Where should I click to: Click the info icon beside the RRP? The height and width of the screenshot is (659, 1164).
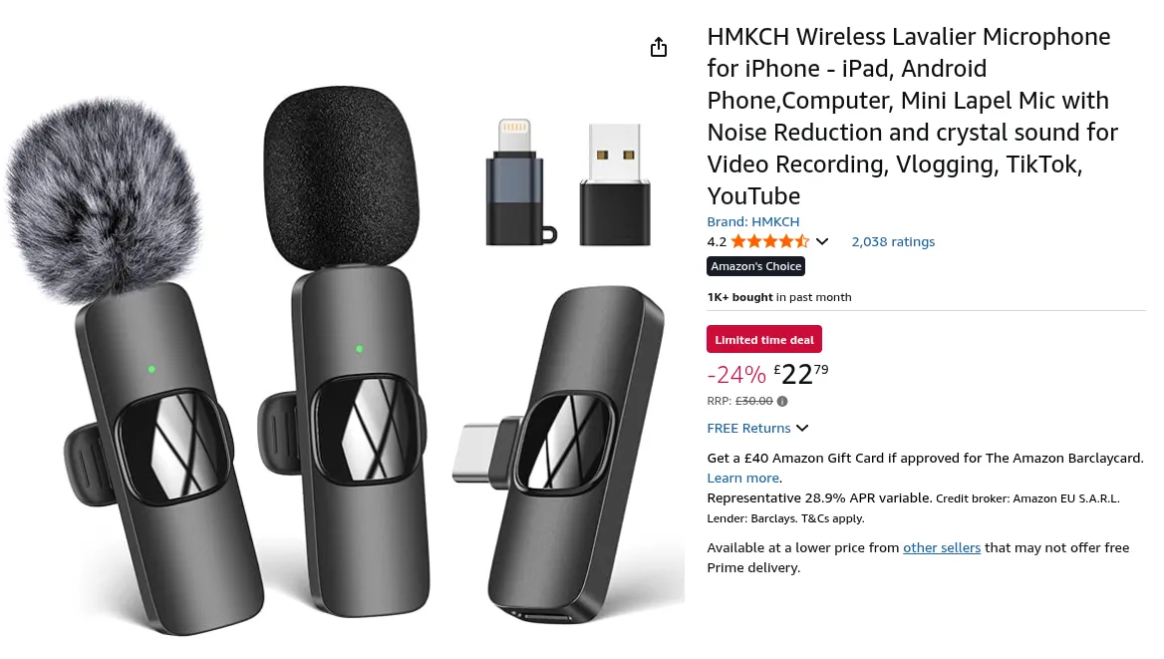coord(782,402)
